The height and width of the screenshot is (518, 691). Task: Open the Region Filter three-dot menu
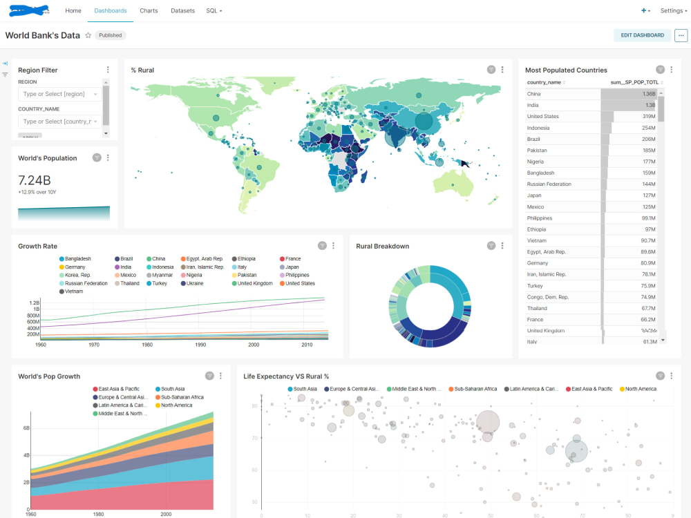[x=108, y=69]
